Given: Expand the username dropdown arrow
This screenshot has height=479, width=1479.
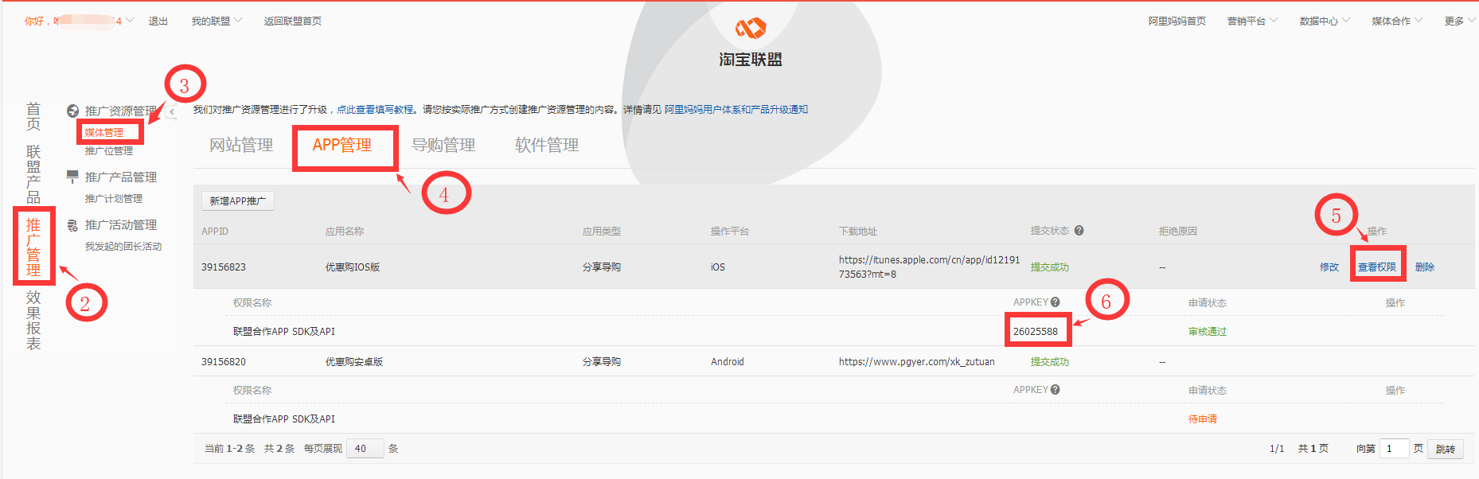Looking at the screenshot, I should tap(130, 21).
